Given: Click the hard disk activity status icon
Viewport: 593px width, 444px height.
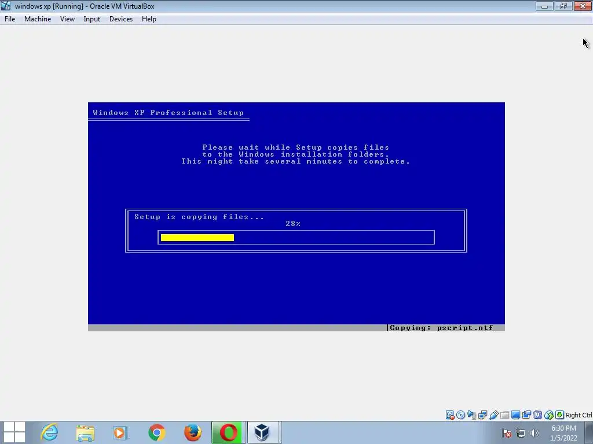Looking at the screenshot, I should point(449,415).
